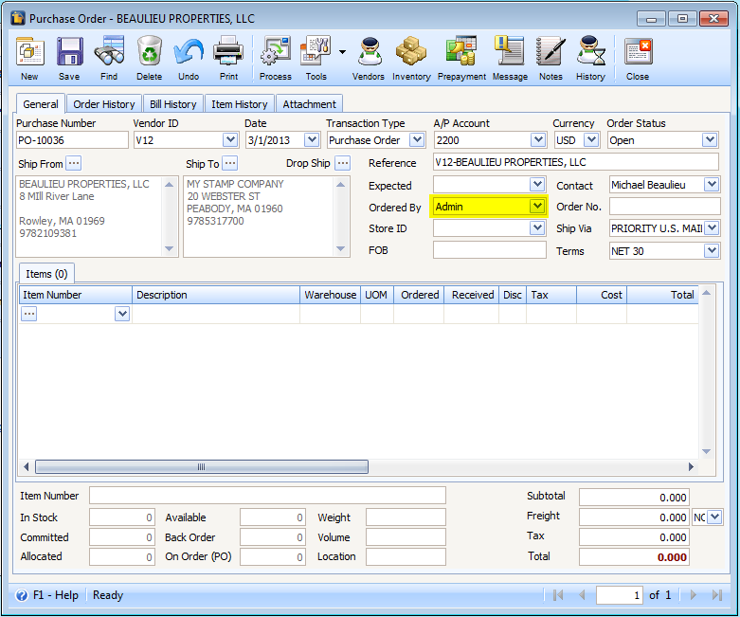The height and width of the screenshot is (617, 740).
Task: Click the Purchase Number field
Action: [x=72, y=140]
